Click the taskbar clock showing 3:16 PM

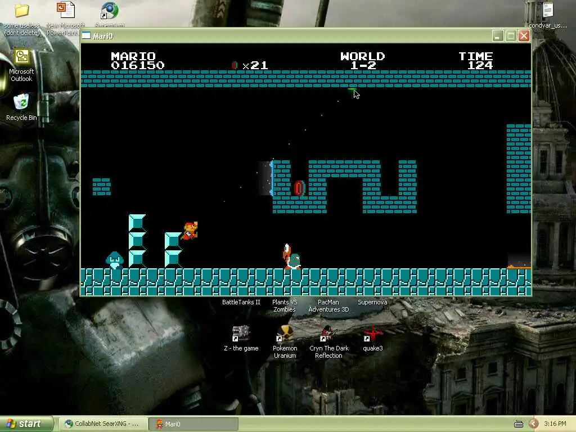coord(555,424)
